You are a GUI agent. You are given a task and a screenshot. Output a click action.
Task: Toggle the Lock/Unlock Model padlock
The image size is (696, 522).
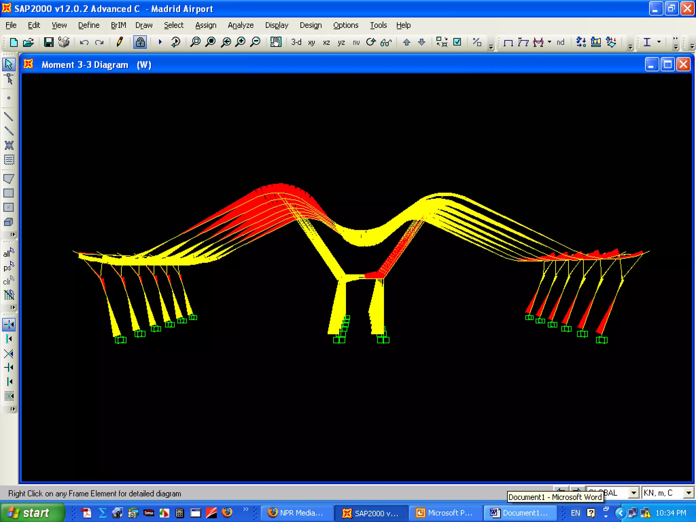click(x=140, y=42)
